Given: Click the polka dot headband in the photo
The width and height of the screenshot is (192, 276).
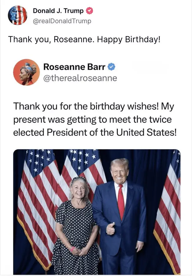Looking at the screenshot, I should [x=79, y=179].
